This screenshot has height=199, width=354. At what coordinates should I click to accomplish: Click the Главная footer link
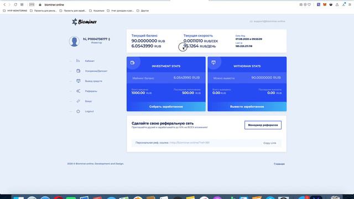tap(279, 164)
